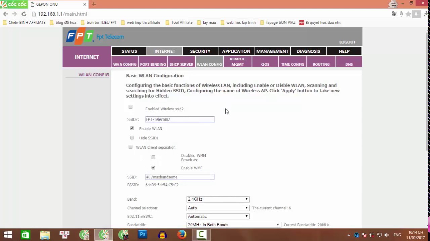Open Firefox from the taskbar
The width and height of the screenshot is (430, 241).
[182, 235]
